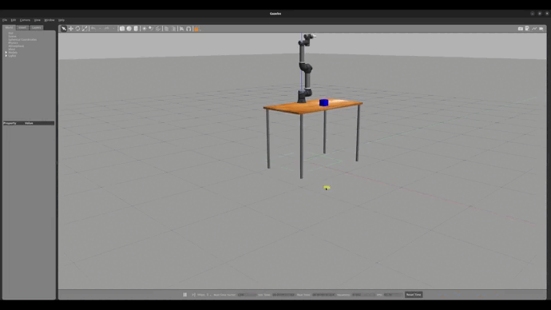551x310 pixels.
Task: Click the Reset Time button
Action: [x=414, y=295]
